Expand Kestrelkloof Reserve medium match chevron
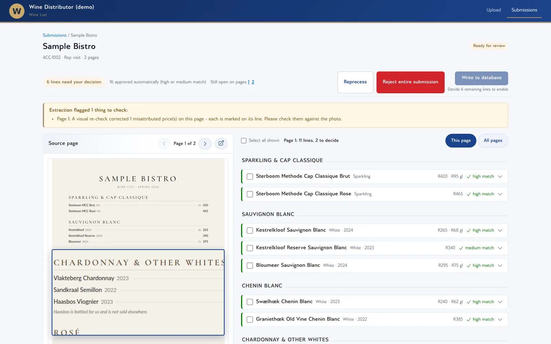The width and height of the screenshot is (551, 344). click(500, 248)
